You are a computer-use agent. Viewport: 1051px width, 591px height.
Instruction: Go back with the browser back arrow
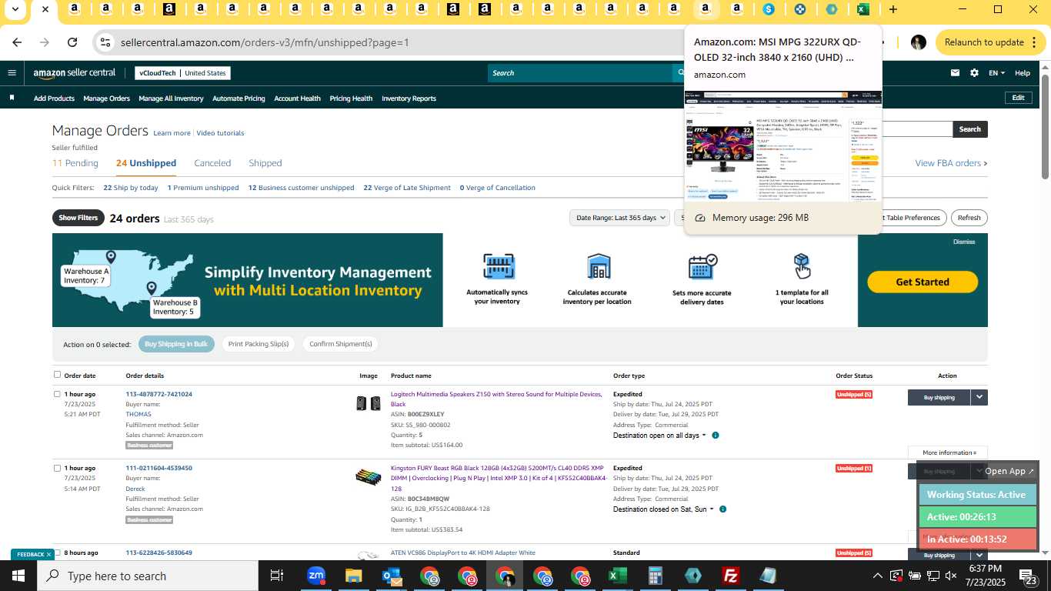tap(17, 42)
